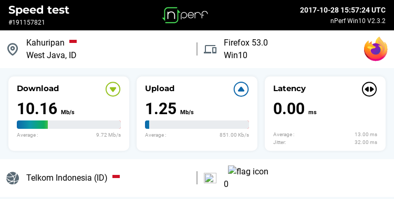The height and width of the screenshot is (199, 394).
Task: Click the blue upload arrow icon
Action: pyautogui.click(x=241, y=89)
